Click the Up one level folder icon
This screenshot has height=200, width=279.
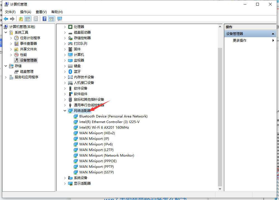tap(21, 19)
